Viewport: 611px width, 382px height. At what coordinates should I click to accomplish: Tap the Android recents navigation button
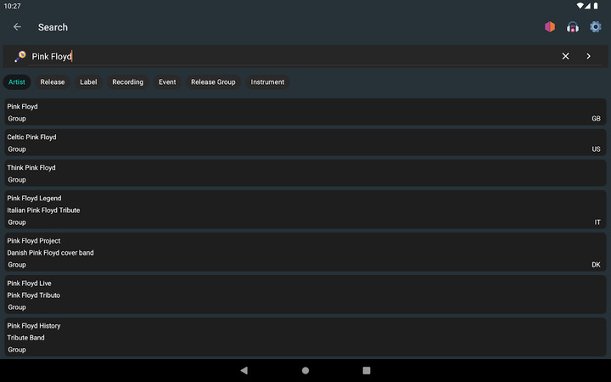pyautogui.click(x=367, y=370)
